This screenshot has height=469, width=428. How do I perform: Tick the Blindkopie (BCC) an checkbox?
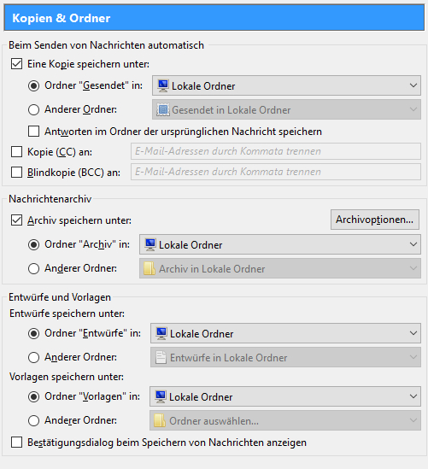(x=16, y=173)
